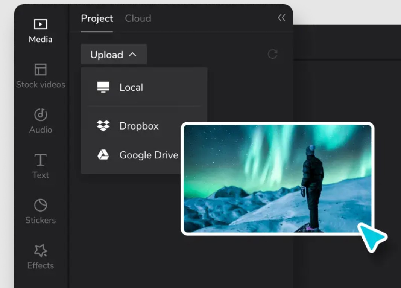Open the Stock videos panel icon

coord(40,70)
